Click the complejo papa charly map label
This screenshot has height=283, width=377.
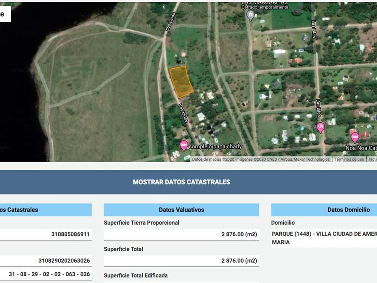tap(215, 146)
